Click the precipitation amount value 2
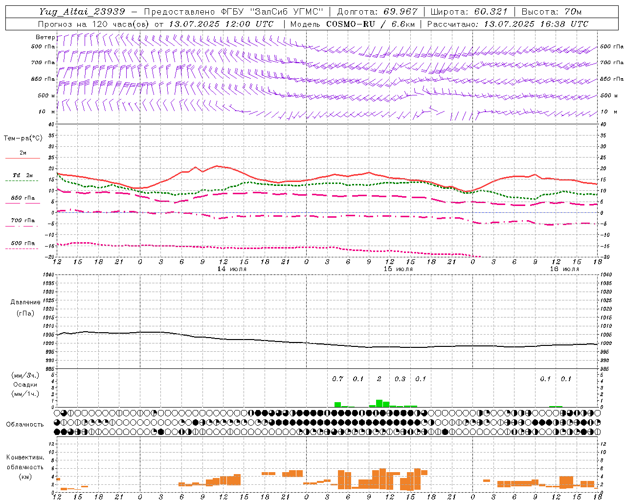Screen dimensions: 626x501 click(379, 379)
